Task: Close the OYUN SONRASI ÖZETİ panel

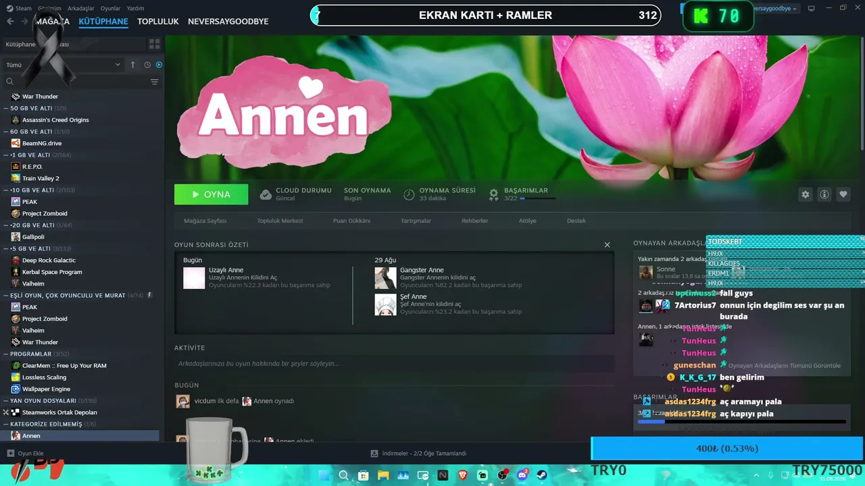Action: [x=607, y=244]
